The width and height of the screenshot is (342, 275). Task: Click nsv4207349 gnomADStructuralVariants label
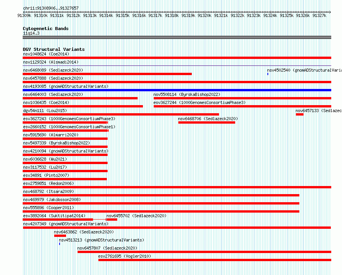[66, 224]
